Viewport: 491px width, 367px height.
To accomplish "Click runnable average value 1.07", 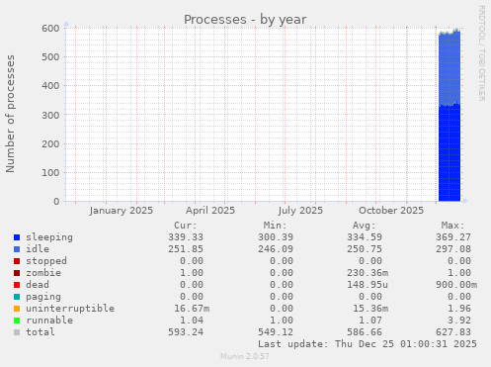I will coord(370,321).
